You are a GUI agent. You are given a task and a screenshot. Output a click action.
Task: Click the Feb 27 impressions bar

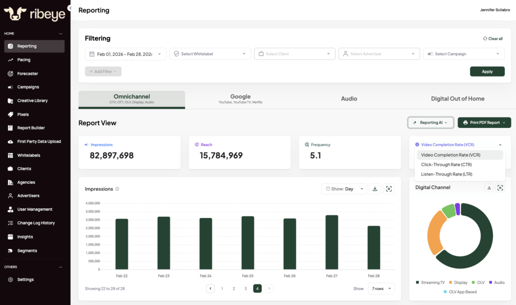[332, 242]
